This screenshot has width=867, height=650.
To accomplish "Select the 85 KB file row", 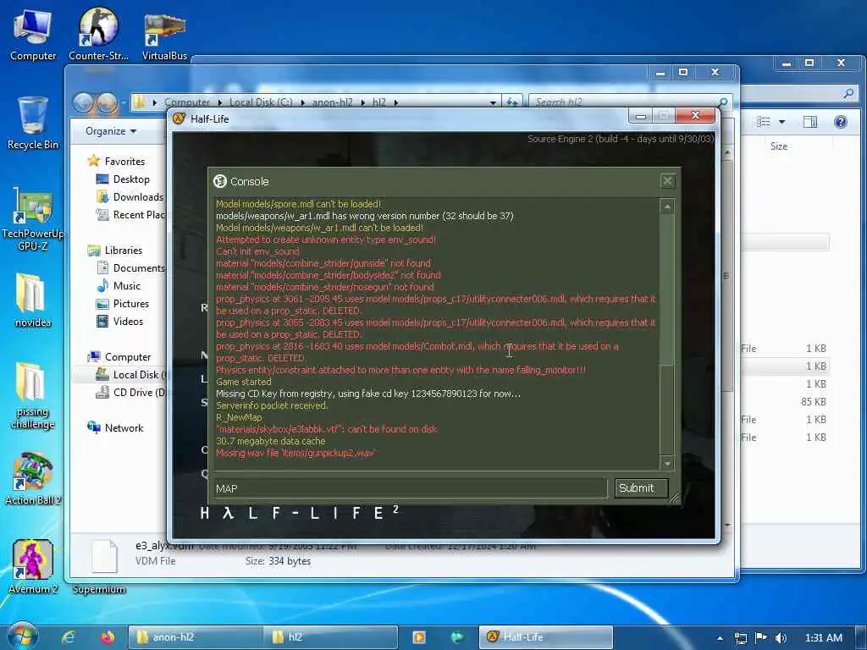I will (785, 402).
